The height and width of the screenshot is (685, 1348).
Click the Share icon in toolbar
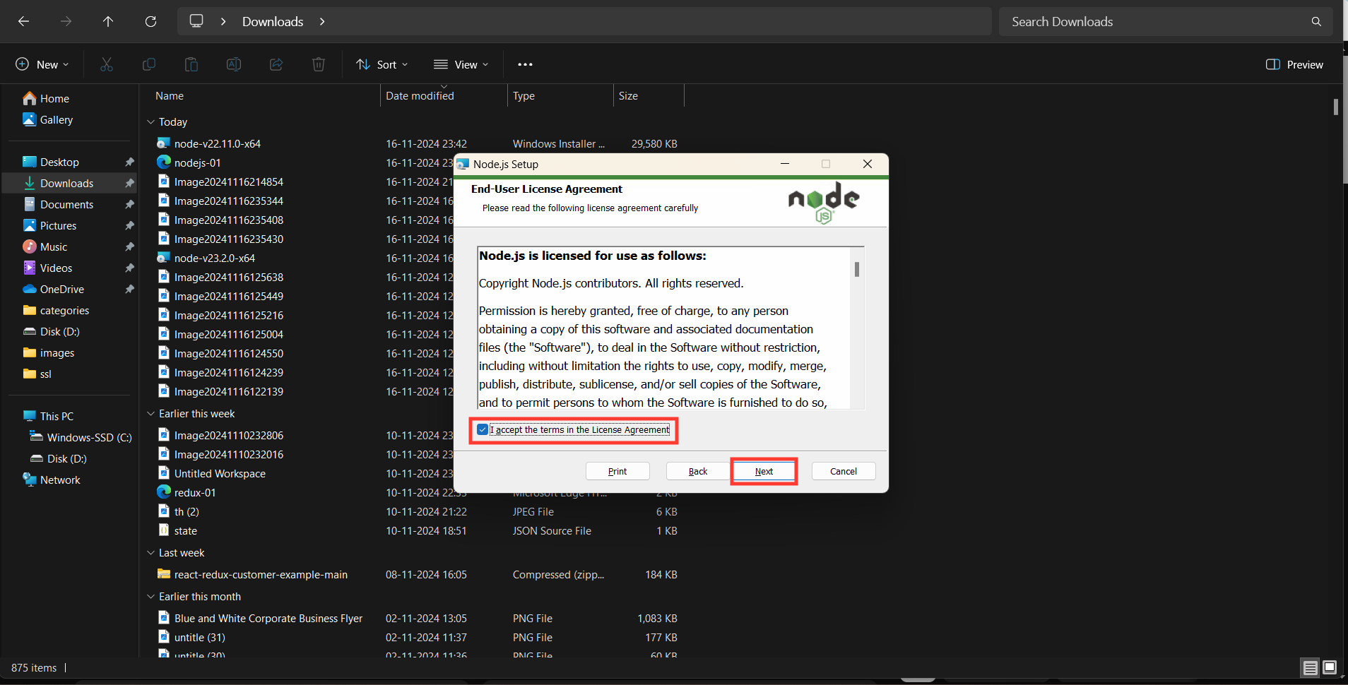click(276, 64)
